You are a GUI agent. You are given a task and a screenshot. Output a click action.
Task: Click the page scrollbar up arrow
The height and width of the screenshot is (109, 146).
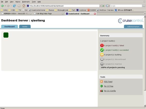[145, 16]
